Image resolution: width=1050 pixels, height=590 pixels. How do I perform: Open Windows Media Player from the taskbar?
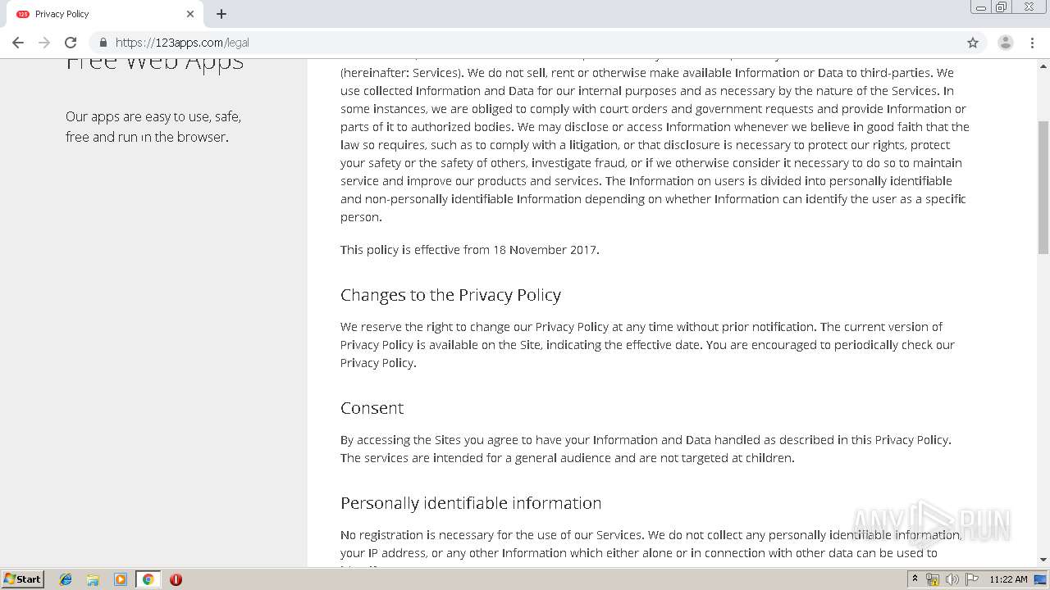[121, 579]
